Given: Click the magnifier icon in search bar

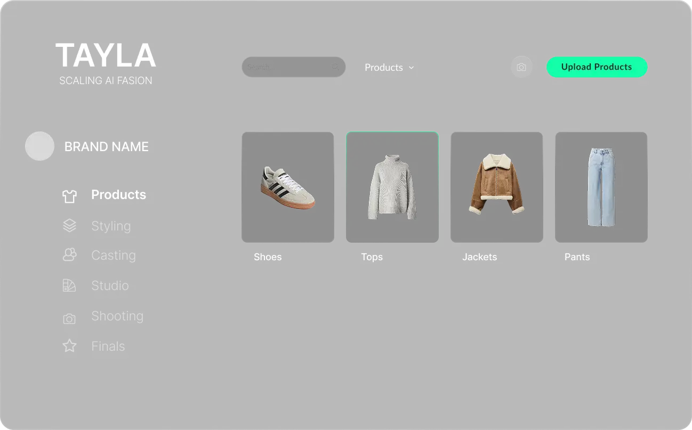Looking at the screenshot, I should click(335, 67).
